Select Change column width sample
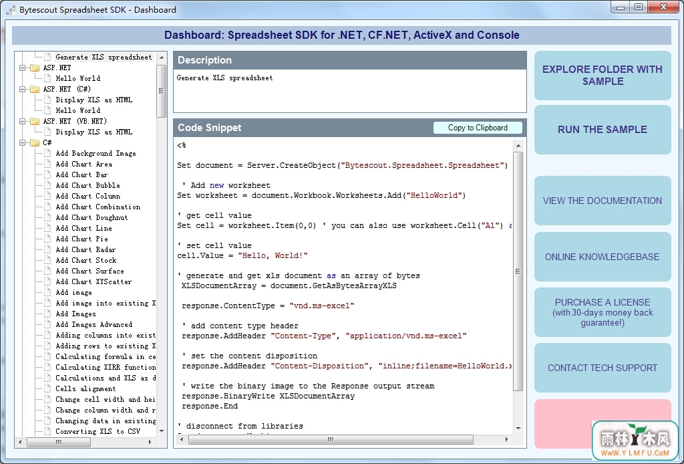The width and height of the screenshot is (684, 464). coord(105,410)
